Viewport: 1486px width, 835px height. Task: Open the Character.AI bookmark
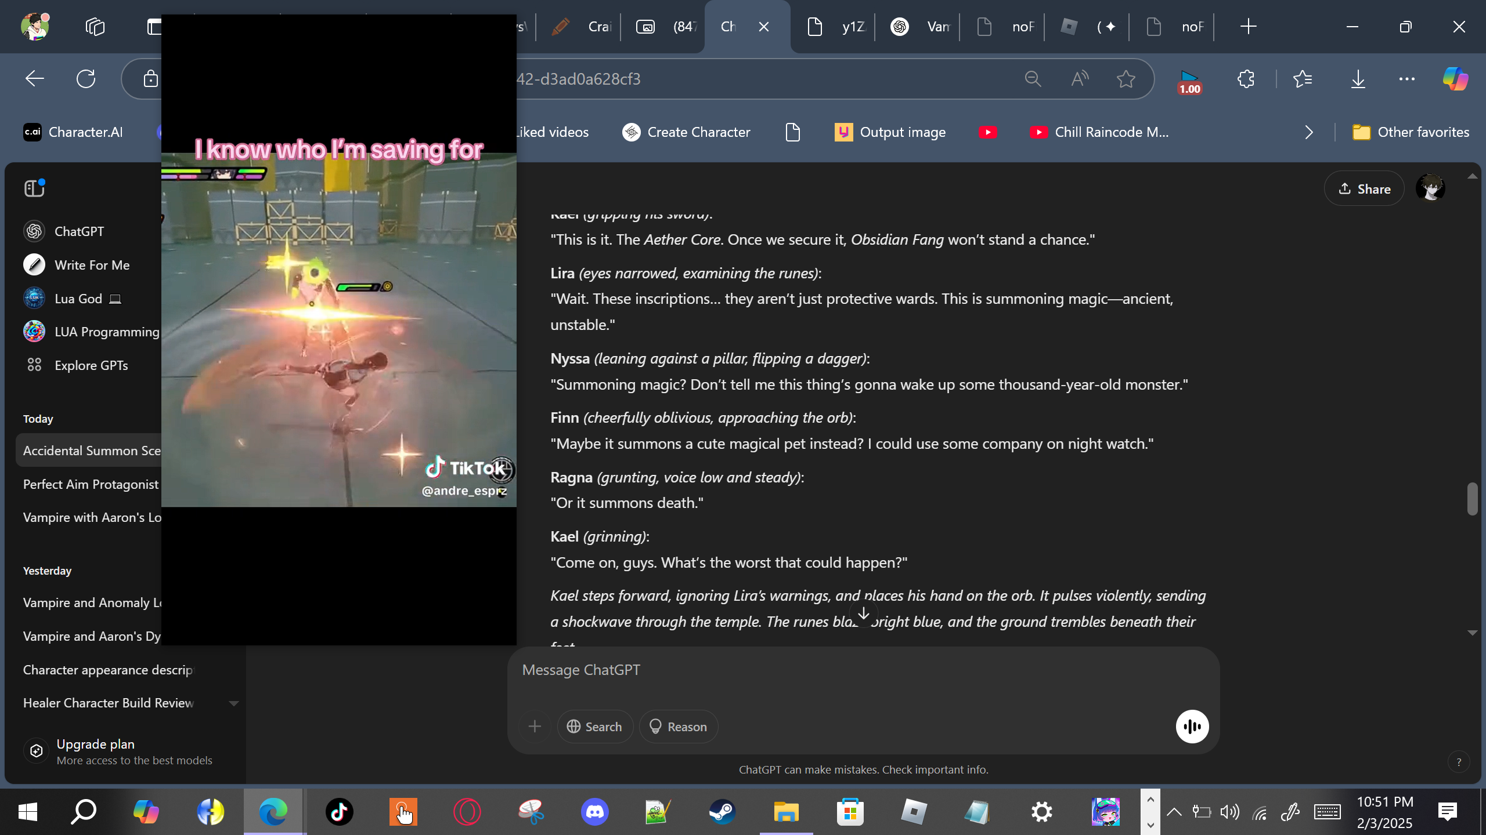pyautogui.click(x=73, y=132)
